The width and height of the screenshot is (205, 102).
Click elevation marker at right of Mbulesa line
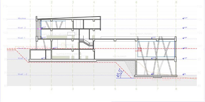[x=185, y=18]
